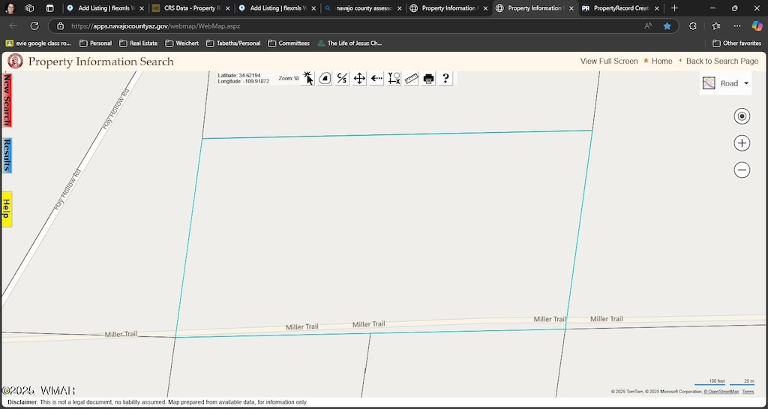This screenshot has height=409, width=768.
Task: Open the Weichert bookmarks folder
Action: coord(182,43)
